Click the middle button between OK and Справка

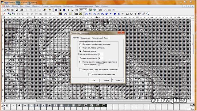coord(106,80)
